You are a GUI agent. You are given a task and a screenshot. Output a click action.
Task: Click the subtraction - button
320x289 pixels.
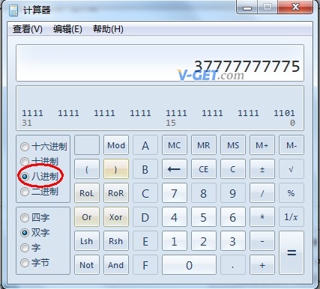click(262, 241)
